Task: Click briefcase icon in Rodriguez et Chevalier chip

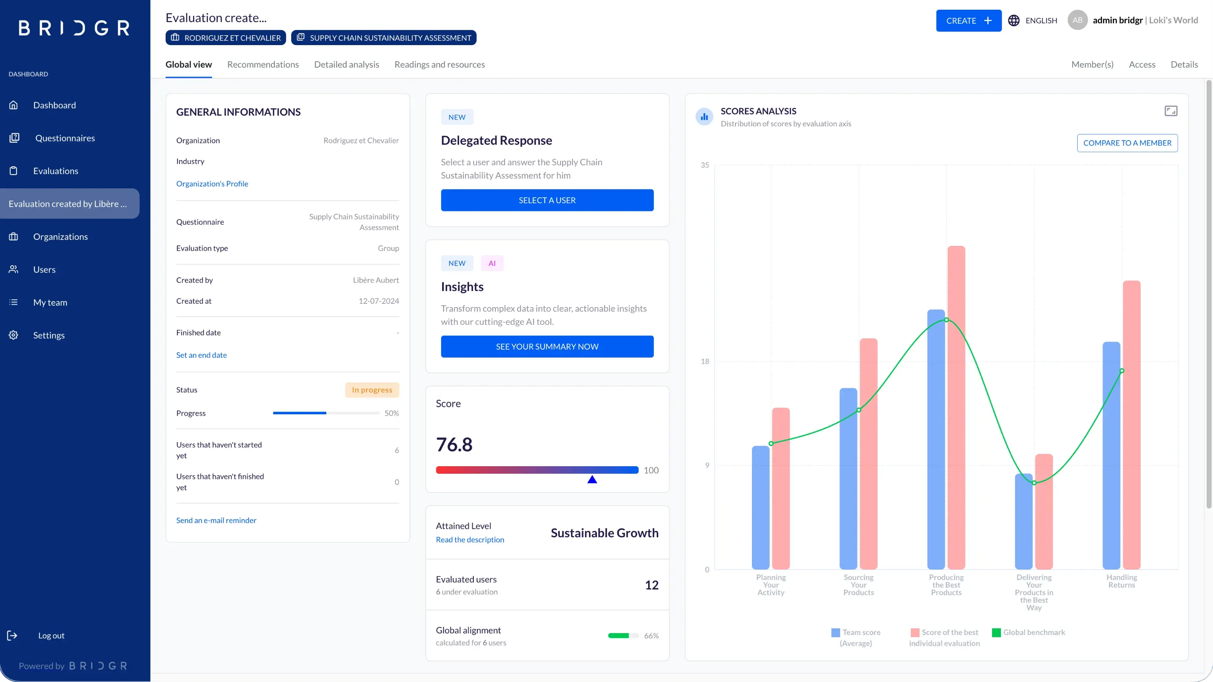Action: [175, 37]
